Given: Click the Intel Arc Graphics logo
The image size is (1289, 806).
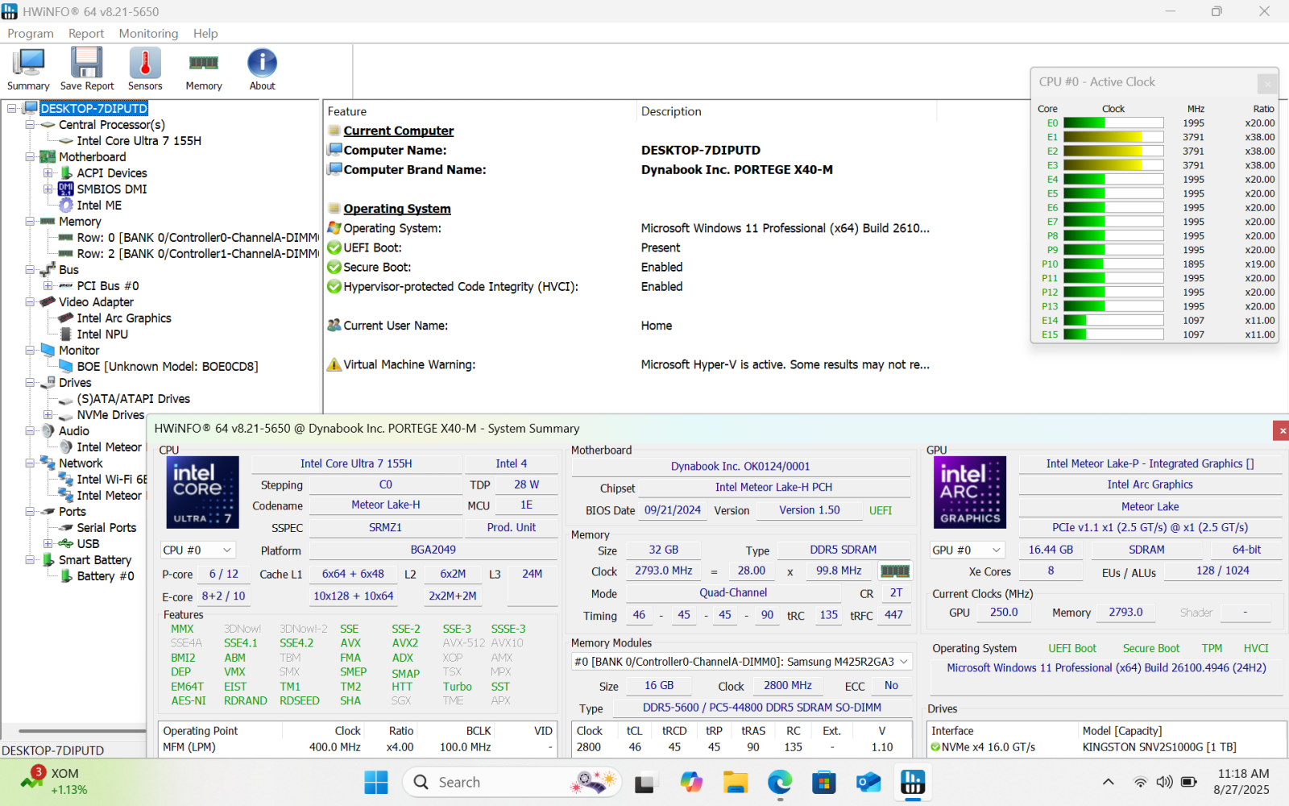Looking at the screenshot, I should click(970, 492).
